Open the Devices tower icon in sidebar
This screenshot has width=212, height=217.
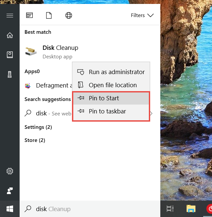point(10,74)
